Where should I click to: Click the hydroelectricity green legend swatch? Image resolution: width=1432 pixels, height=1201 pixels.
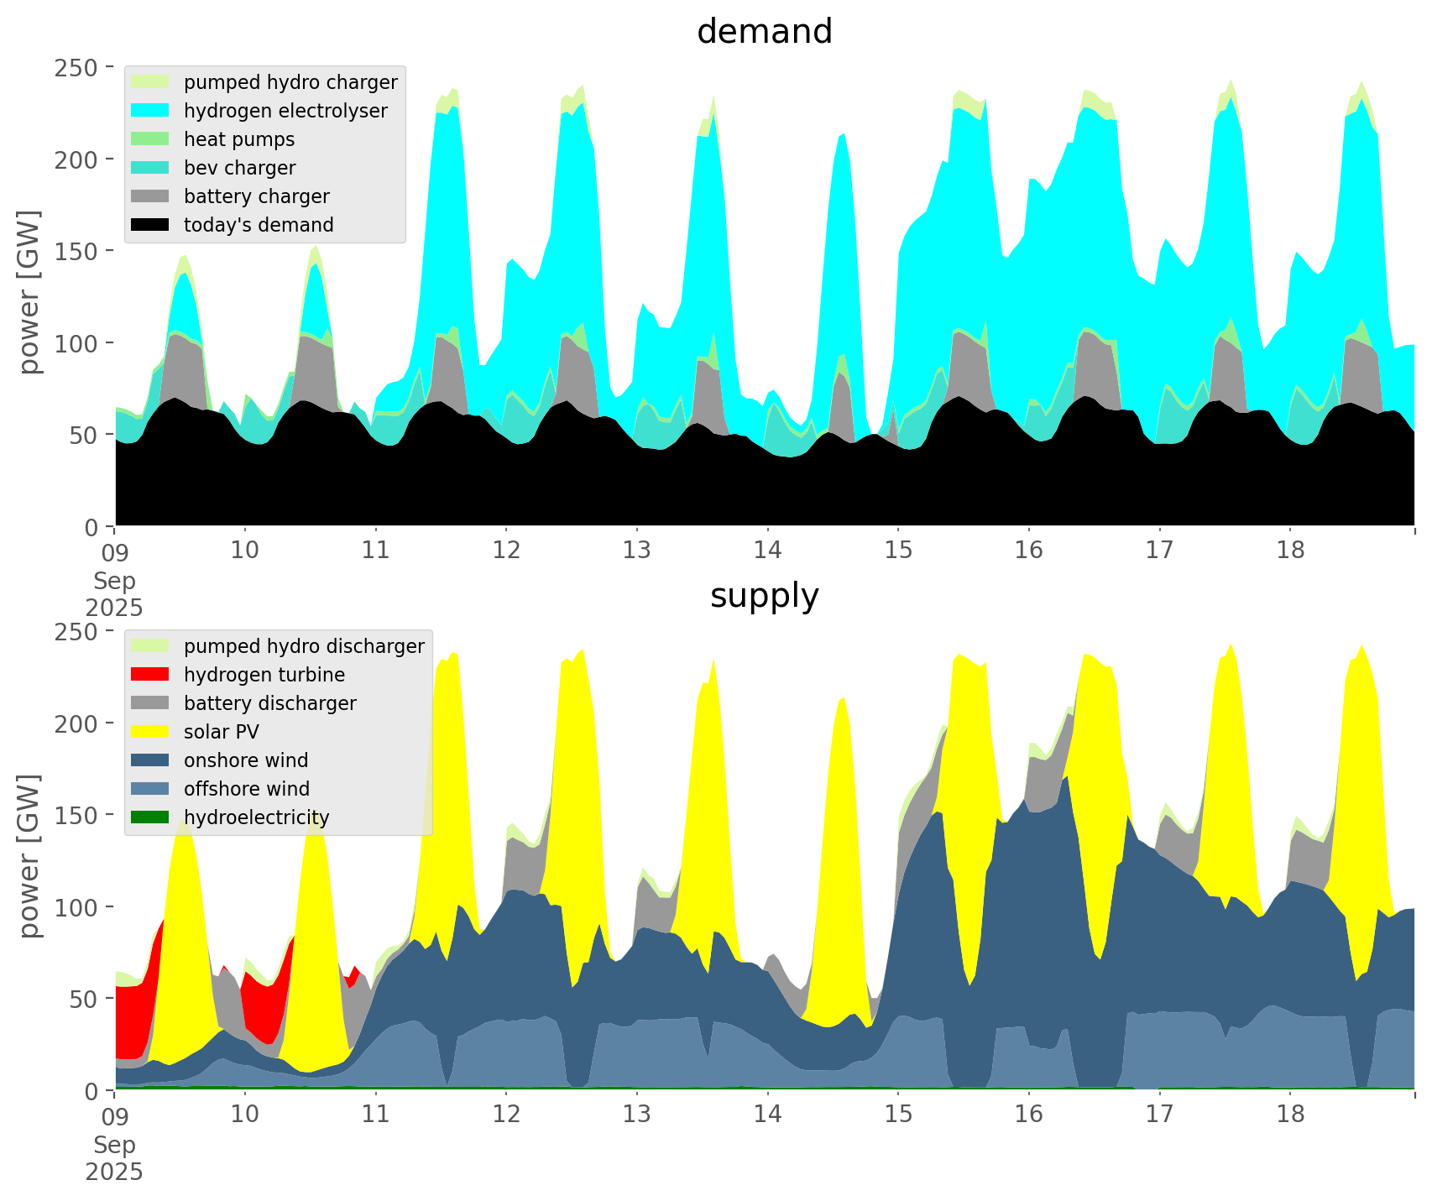[150, 817]
